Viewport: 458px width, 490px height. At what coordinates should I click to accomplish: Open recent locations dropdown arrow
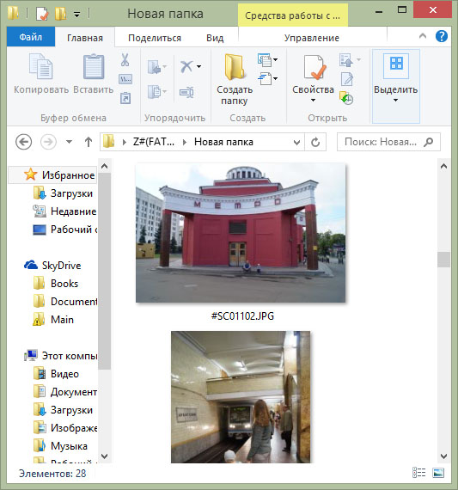click(69, 142)
